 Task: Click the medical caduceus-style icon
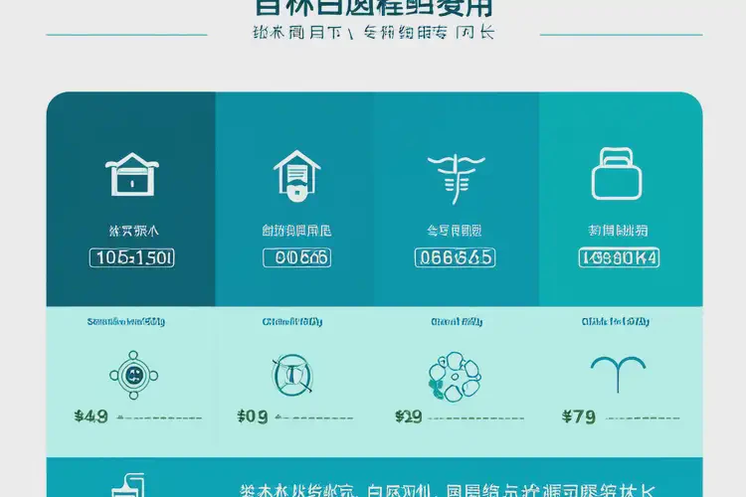(454, 176)
